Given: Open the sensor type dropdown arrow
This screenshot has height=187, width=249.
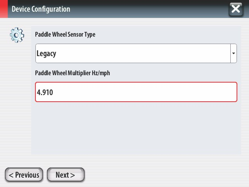Looking at the screenshot, I should 233,53.
